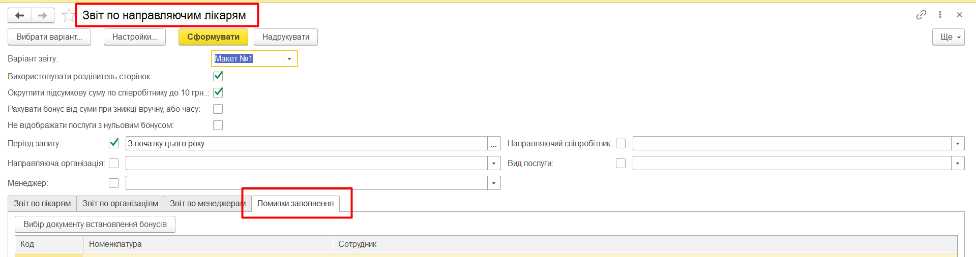The height and width of the screenshot is (257, 976).
Task: Add report to favorites star
Action: [68, 16]
